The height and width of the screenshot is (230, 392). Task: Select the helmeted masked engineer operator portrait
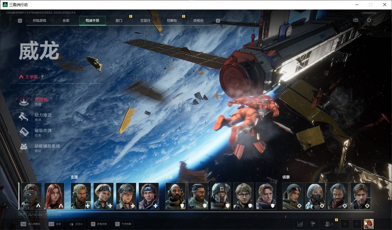(x=221, y=196)
